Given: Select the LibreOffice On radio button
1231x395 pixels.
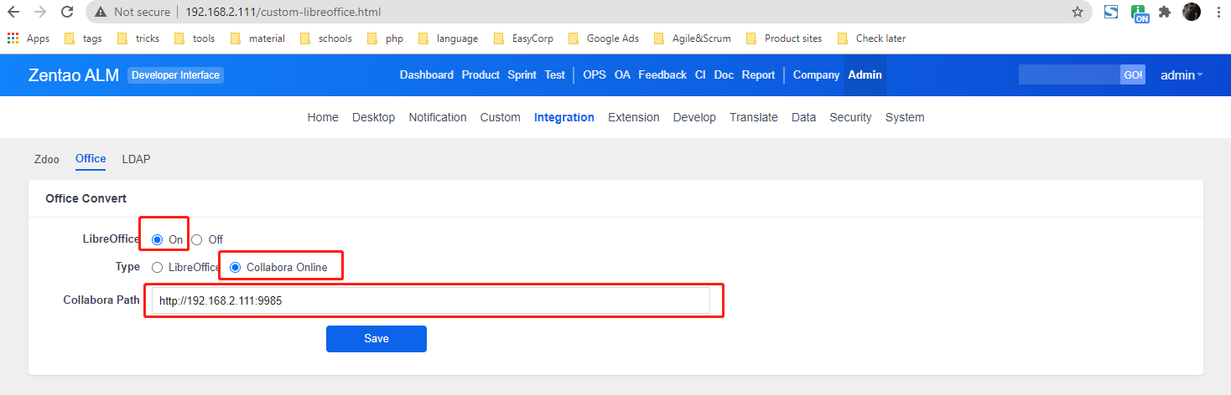Looking at the screenshot, I should [x=158, y=239].
